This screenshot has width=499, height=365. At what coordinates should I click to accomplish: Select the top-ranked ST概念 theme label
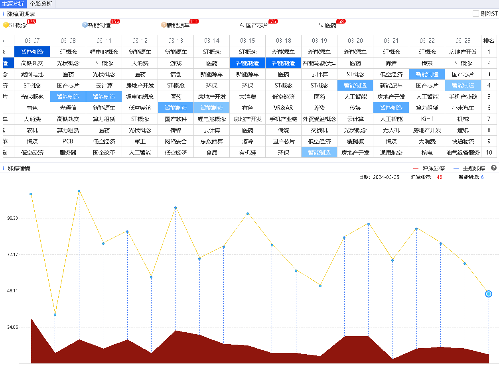18,25
